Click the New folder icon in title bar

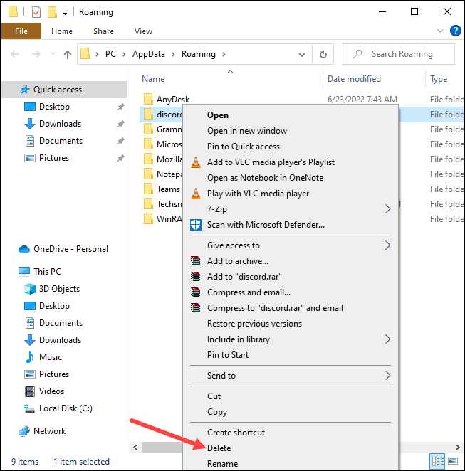tap(52, 12)
